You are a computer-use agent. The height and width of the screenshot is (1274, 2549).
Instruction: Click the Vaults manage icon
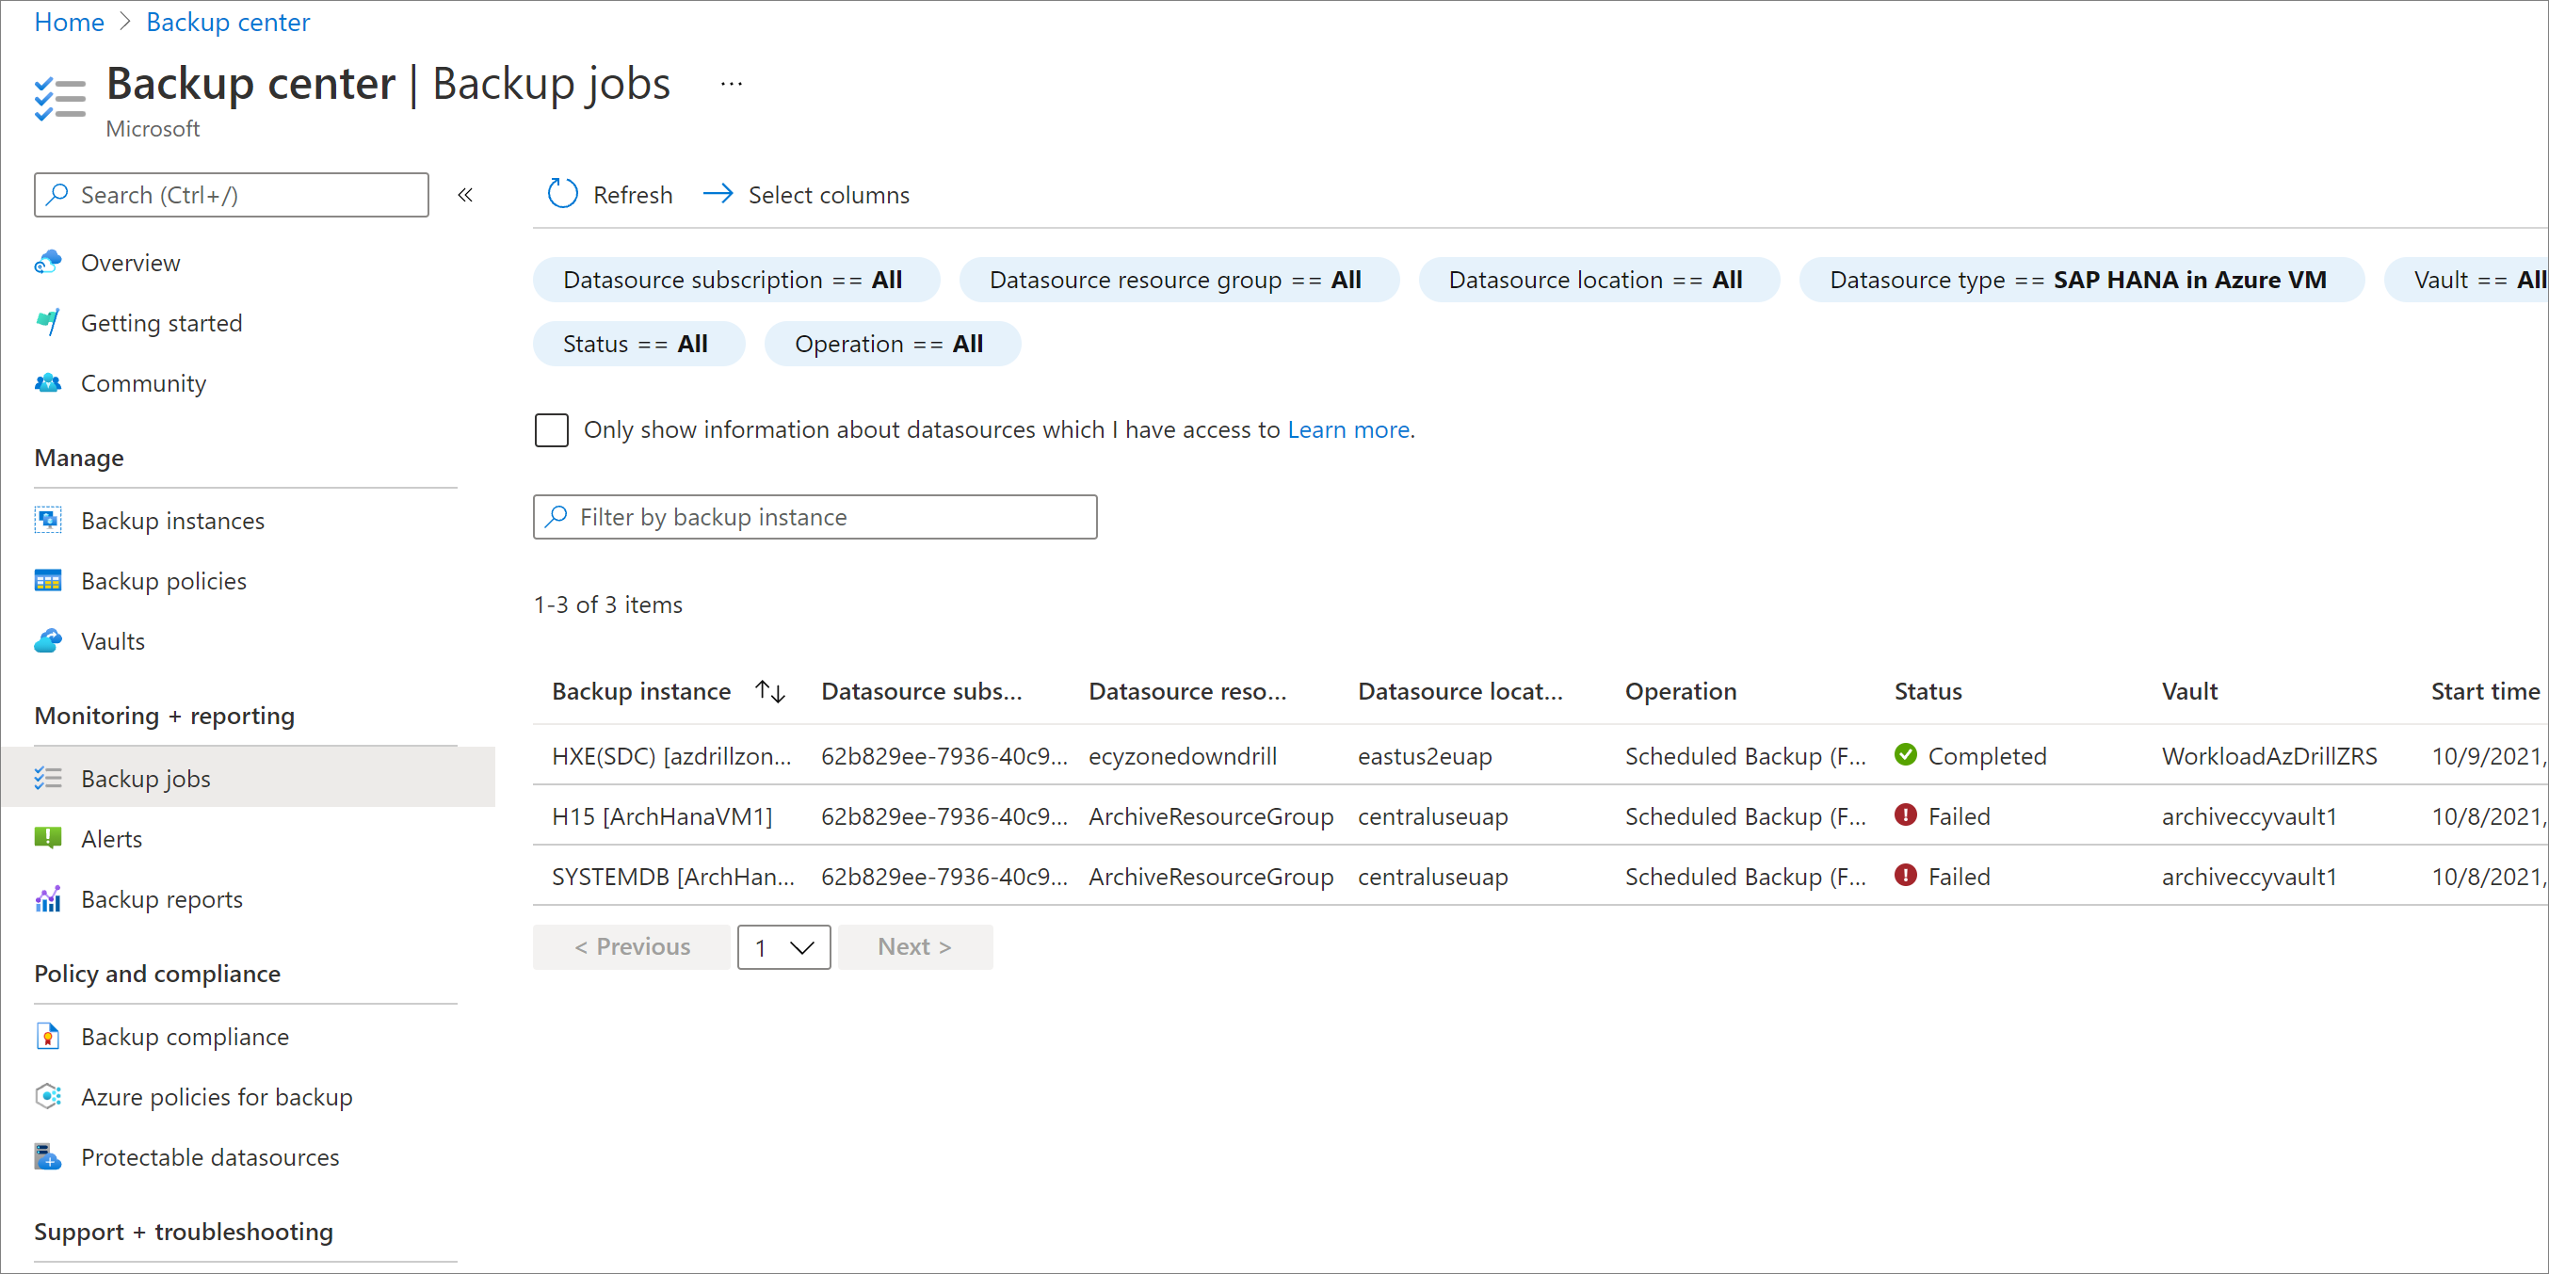pos(49,638)
